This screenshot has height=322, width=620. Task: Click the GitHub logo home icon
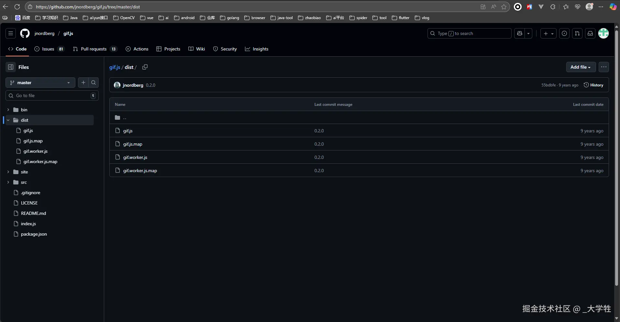(25, 33)
